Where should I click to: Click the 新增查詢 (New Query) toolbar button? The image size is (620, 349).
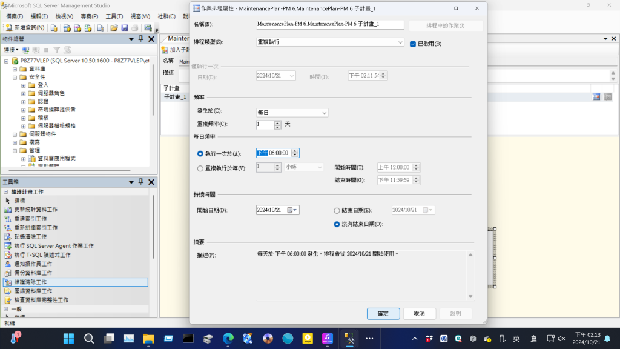click(25, 28)
